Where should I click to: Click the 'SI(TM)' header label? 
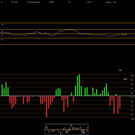coord(51,2)
